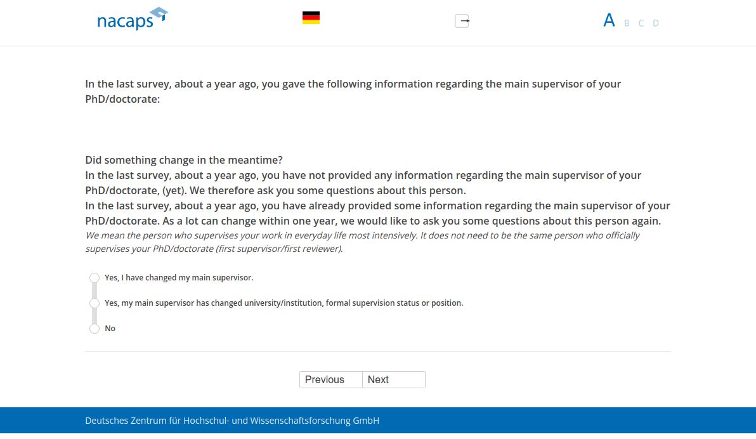Viewport: 756px width, 439px height.
Task: Select font size option "B"
Action: (x=626, y=23)
